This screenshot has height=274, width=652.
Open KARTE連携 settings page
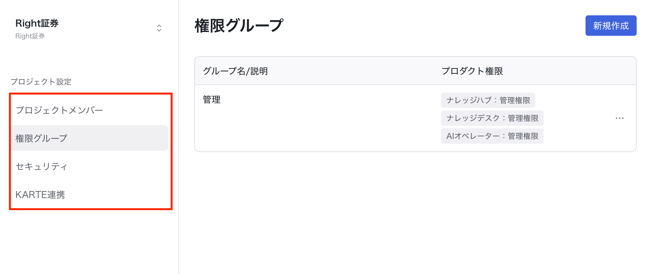click(89, 194)
